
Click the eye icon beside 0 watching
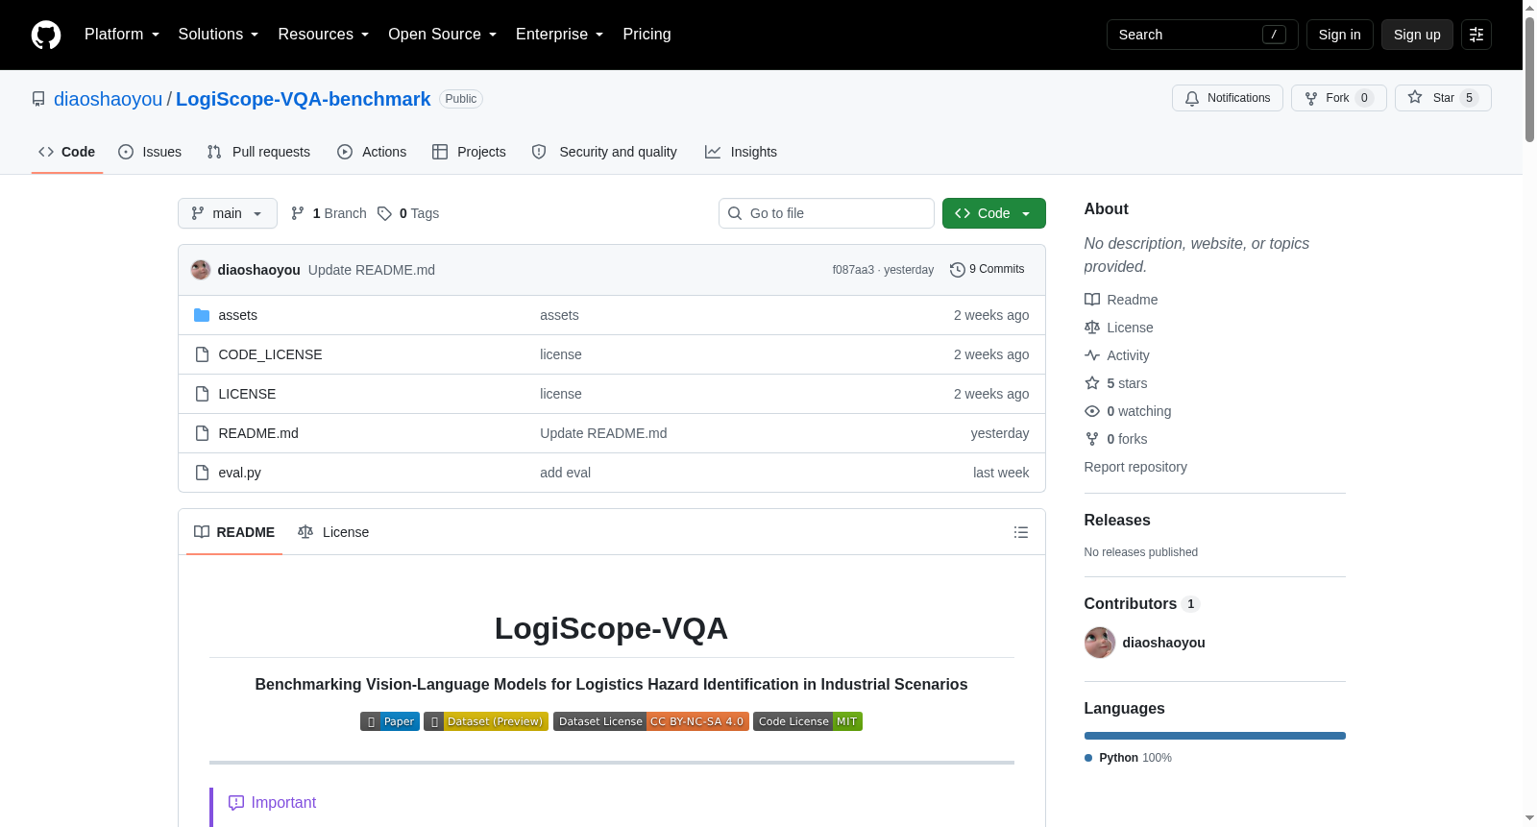(x=1092, y=411)
